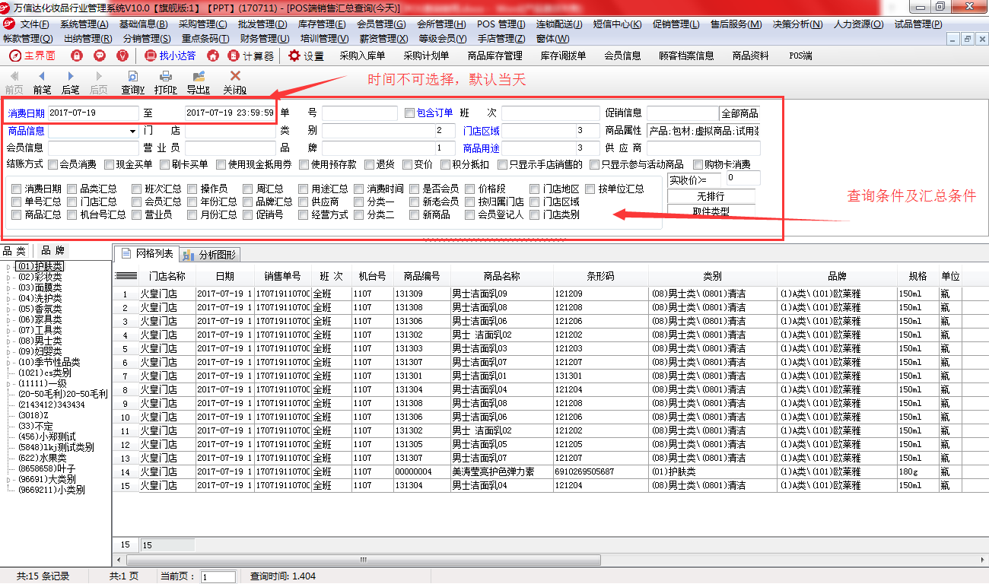Open the 计算器 calculator
The height and width of the screenshot is (584, 989).
[x=251, y=56]
